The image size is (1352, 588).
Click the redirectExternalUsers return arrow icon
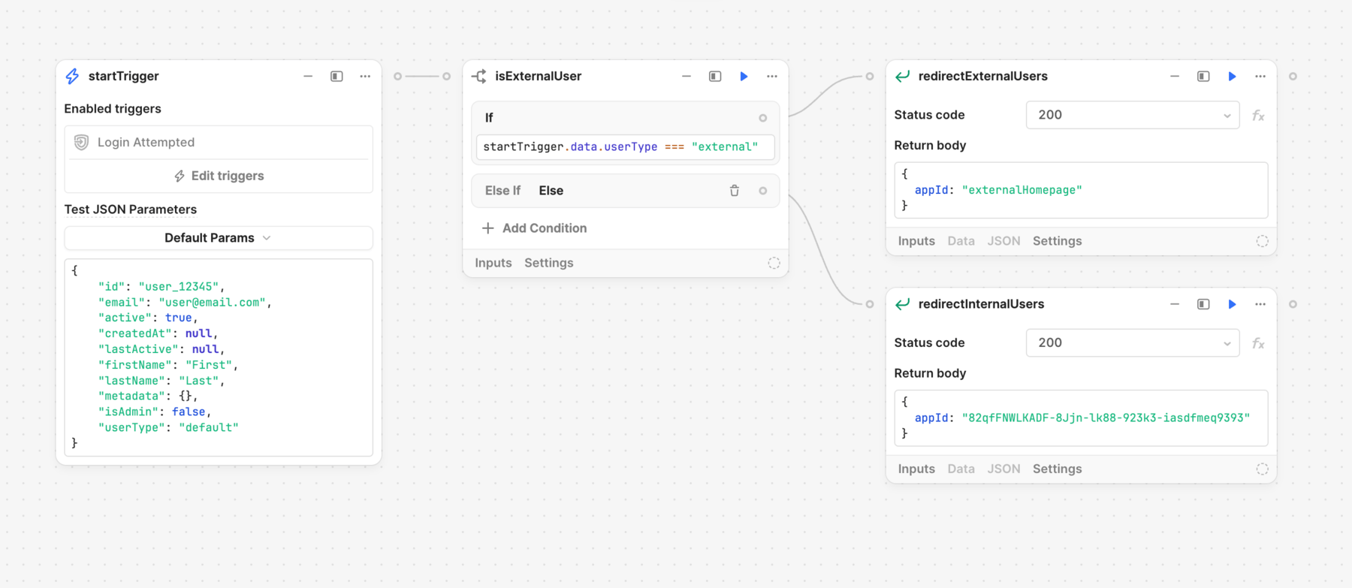pyautogui.click(x=903, y=76)
